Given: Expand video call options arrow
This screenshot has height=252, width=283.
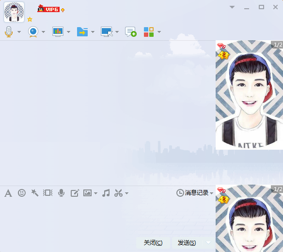Looking at the screenshot, I should click(x=43, y=32).
